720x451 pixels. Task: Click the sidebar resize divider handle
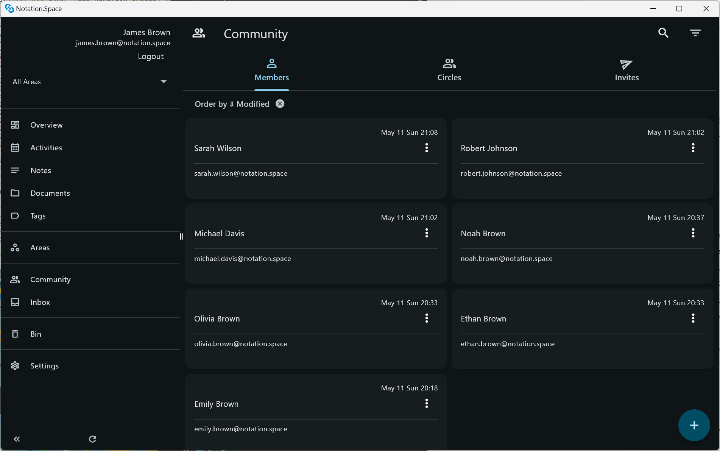tap(181, 237)
